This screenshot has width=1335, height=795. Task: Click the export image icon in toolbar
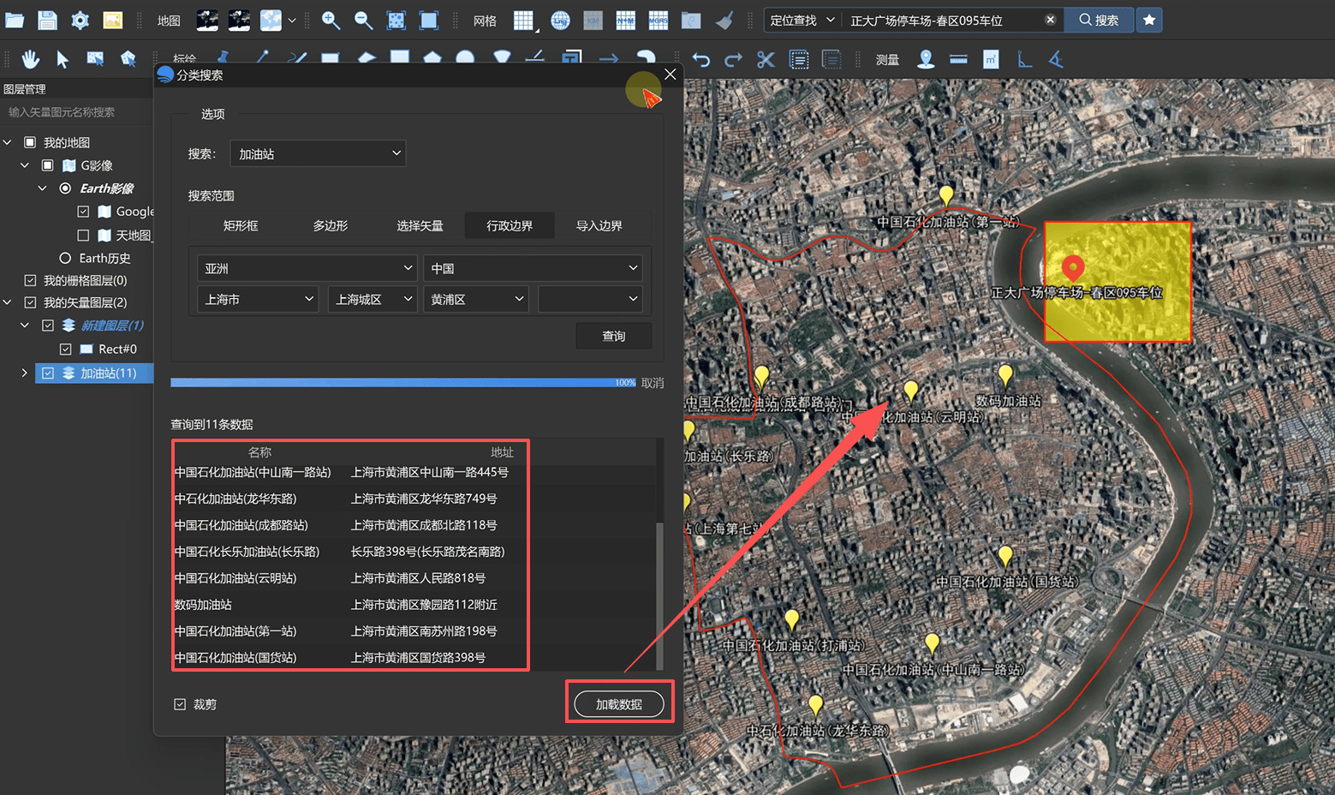tap(112, 20)
